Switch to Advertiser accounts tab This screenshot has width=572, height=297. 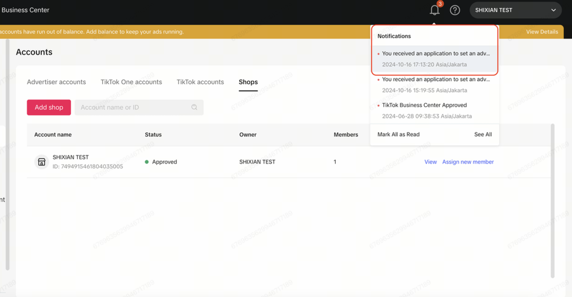coord(56,82)
